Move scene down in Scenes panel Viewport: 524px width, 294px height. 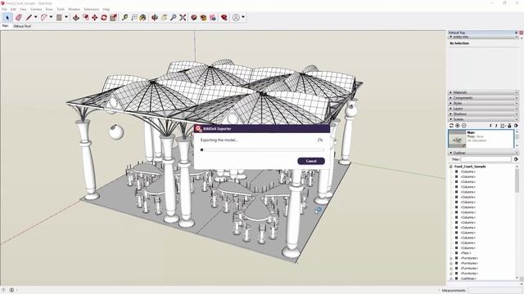click(x=490, y=126)
